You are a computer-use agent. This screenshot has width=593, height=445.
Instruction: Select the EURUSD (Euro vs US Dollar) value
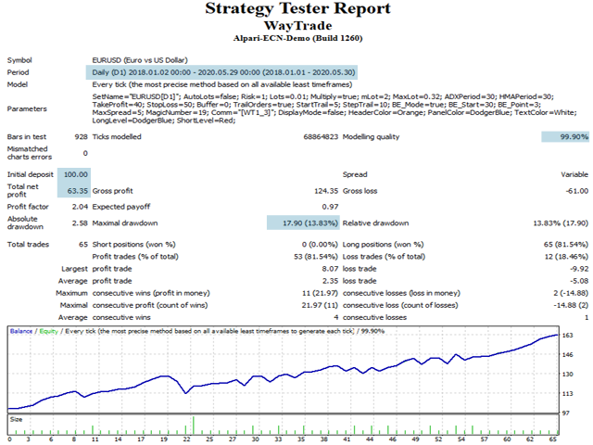140,60
